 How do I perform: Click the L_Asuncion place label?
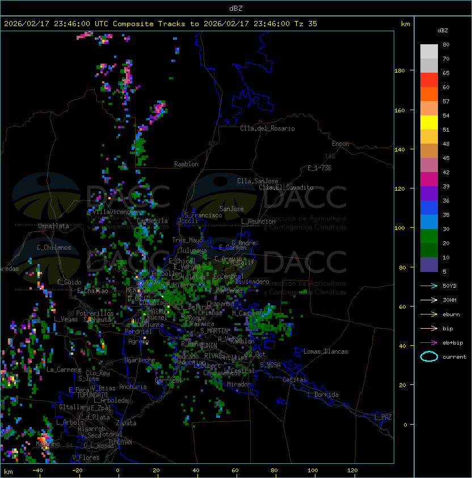(258, 221)
